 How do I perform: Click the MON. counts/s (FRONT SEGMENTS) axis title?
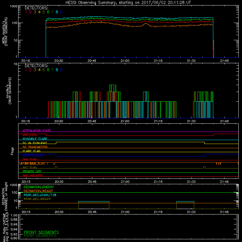point(5,31)
